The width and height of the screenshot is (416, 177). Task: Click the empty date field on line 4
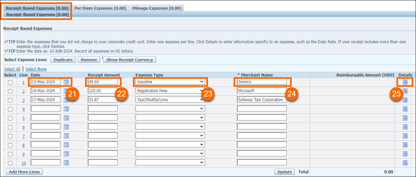(x=46, y=108)
